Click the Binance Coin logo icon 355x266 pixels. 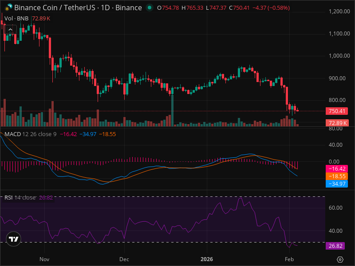(9, 8)
